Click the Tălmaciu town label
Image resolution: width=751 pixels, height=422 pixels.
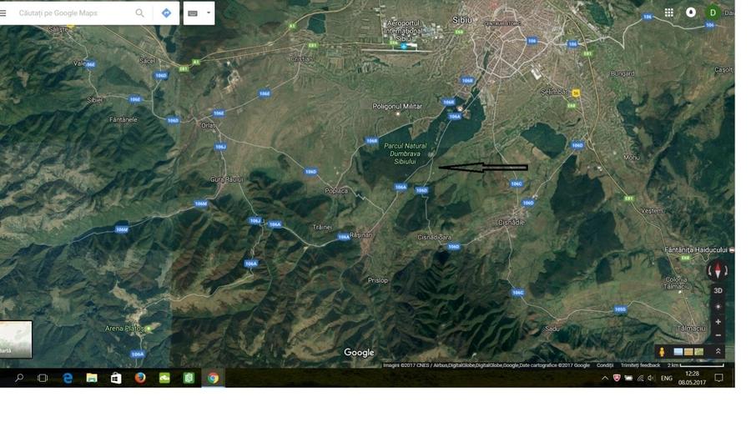(692, 329)
